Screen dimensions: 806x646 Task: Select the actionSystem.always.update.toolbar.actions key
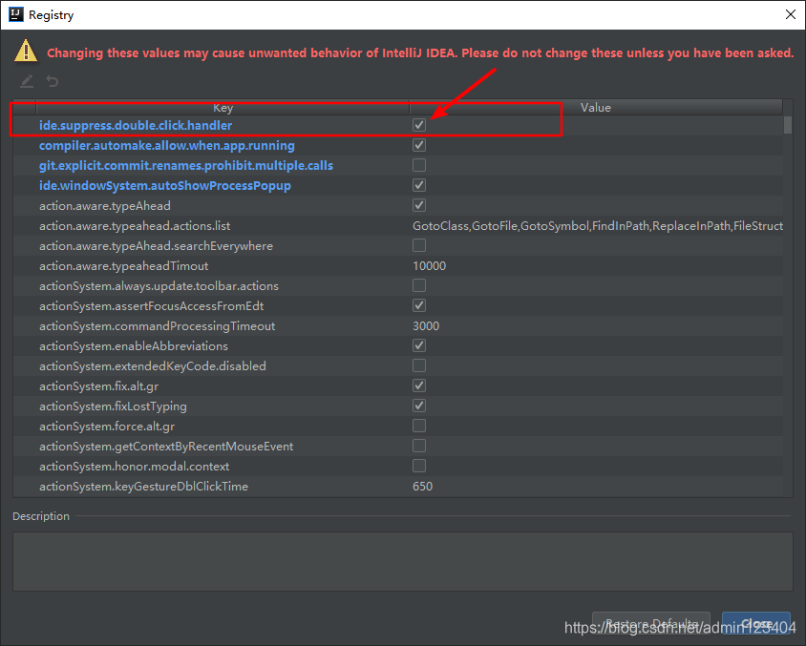coord(159,285)
